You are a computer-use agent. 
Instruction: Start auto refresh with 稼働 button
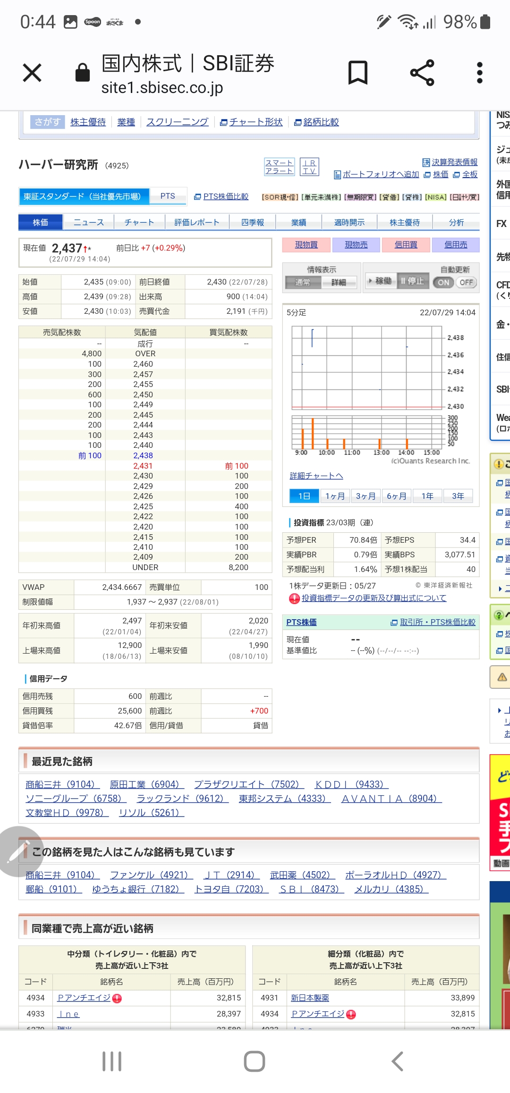(380, 281)
